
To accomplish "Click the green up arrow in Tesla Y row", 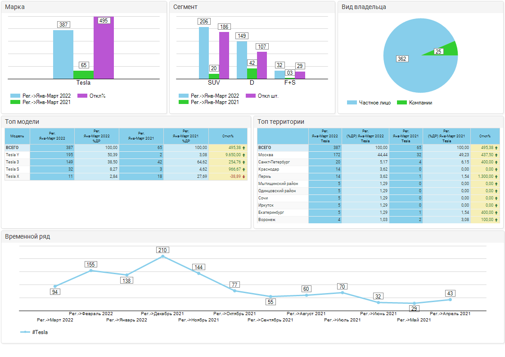I will pos(244,155).
